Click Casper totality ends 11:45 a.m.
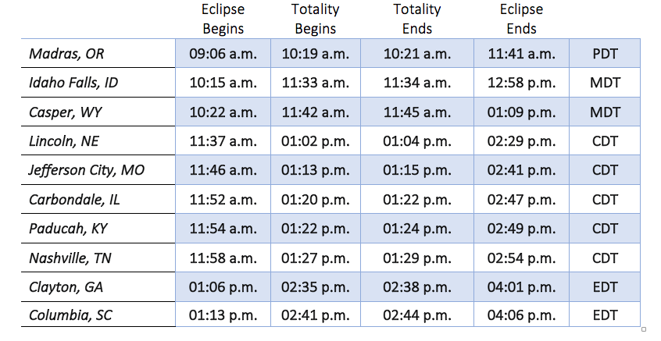Viewport: 661px width, 341px height. tap(417, 112)
